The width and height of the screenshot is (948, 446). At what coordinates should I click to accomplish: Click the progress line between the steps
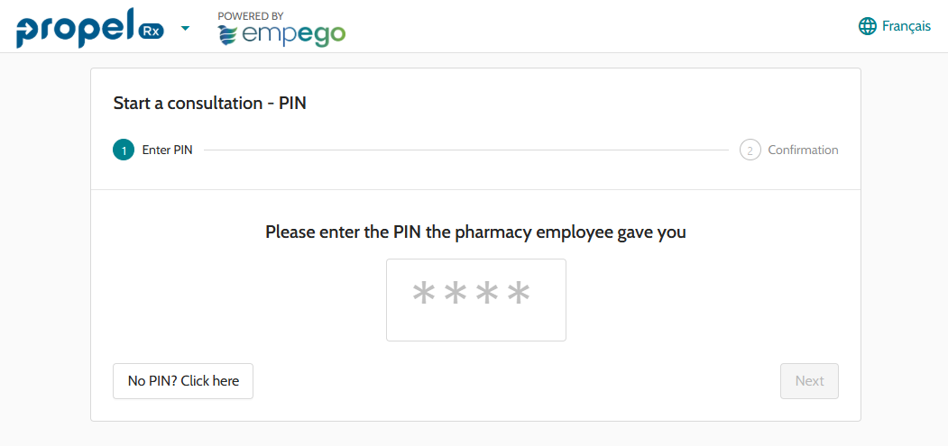coord(465,150)
